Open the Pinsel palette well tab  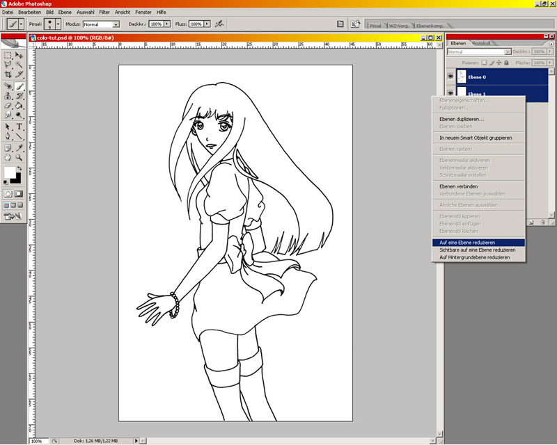(376, 26)
